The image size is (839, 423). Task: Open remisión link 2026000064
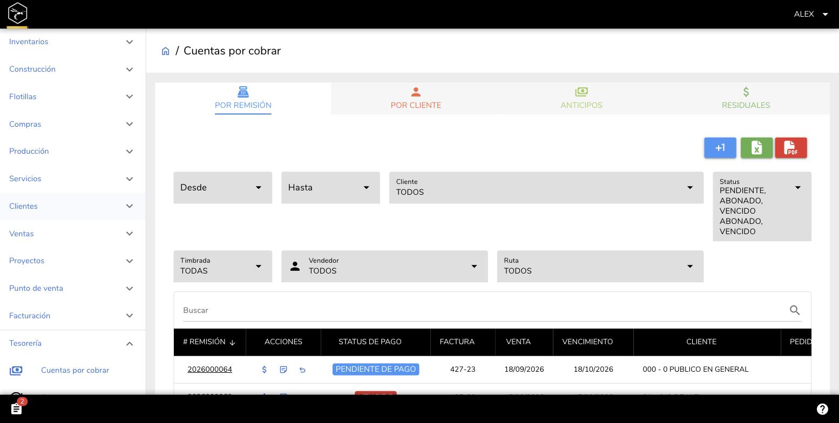pyautogui.click(x=209, y=370)
